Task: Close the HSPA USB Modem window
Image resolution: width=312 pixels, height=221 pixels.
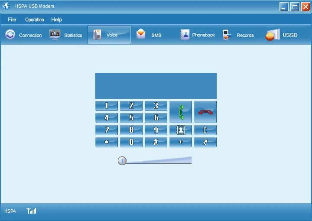Action: (305, 7)
